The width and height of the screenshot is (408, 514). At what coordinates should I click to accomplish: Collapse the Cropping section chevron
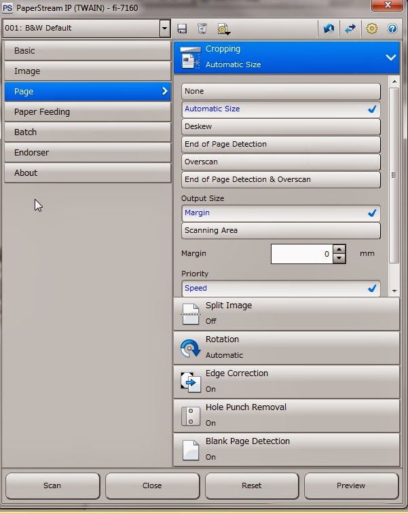(x=390, y=57)
